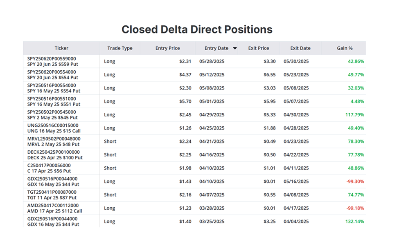Image resolution: width=399 pixels, height=244 pixels.
Task: Click the SPY 16 May 25 $551 Put row
Action: point(54,104)
